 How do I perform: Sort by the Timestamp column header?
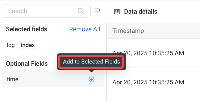coord(128,31)
